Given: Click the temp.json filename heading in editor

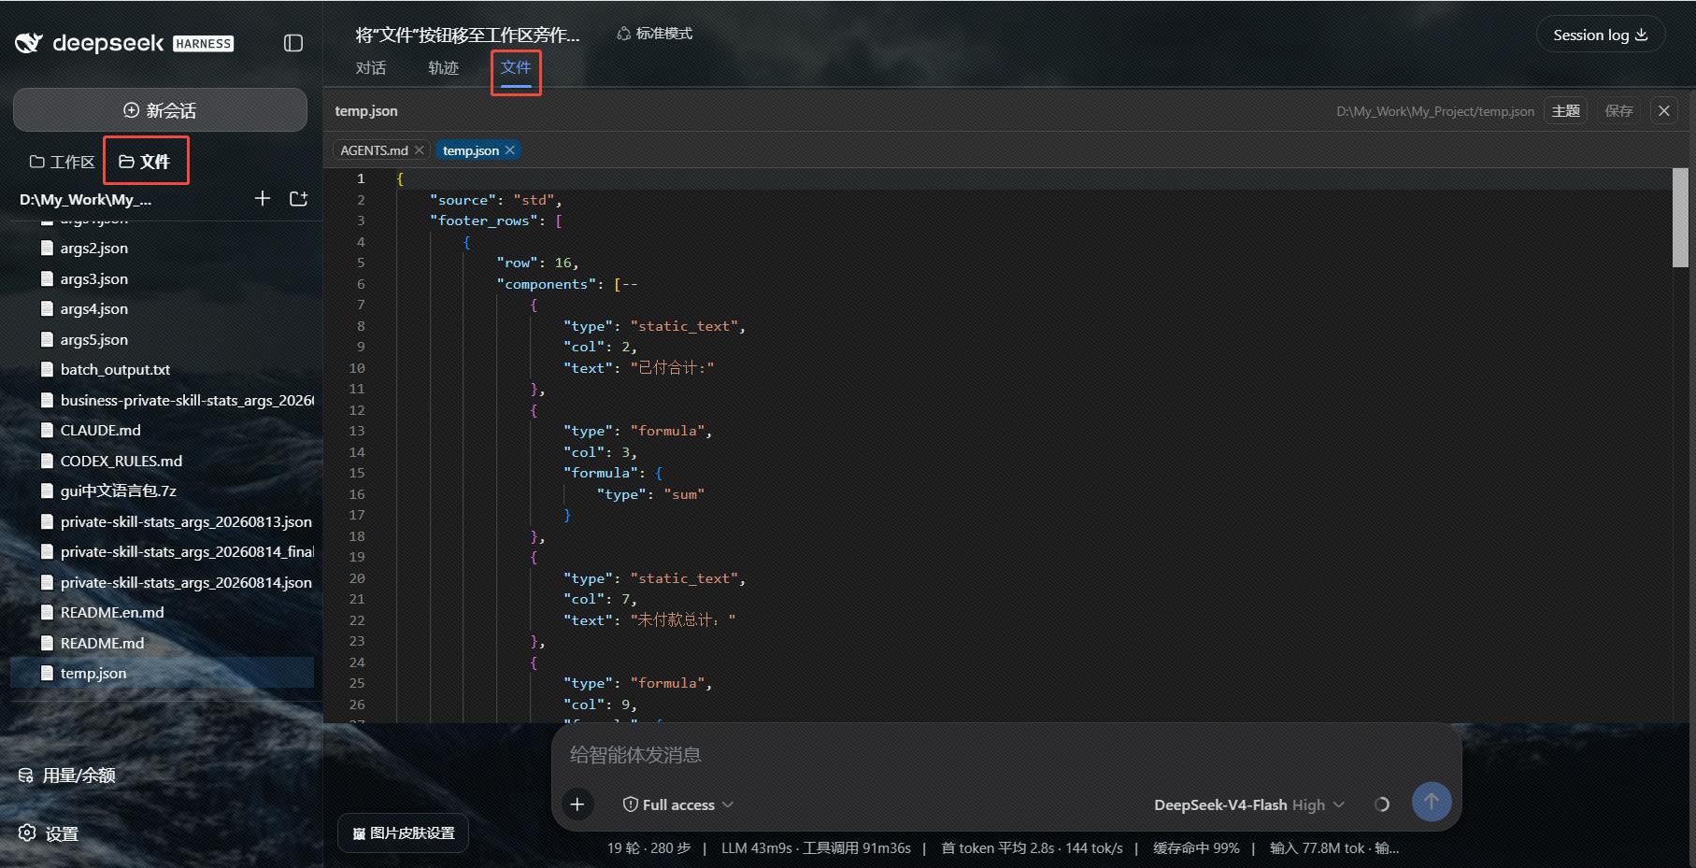Looking at the screenshot, I should 366,111.
